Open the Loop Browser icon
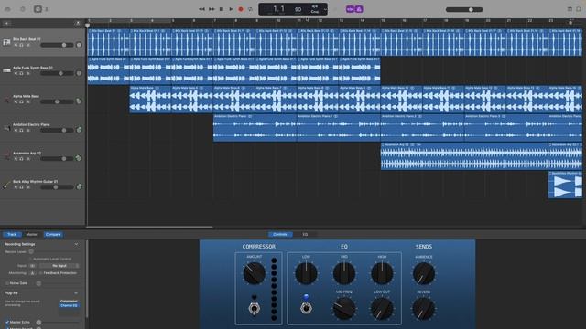 point(579,9)
